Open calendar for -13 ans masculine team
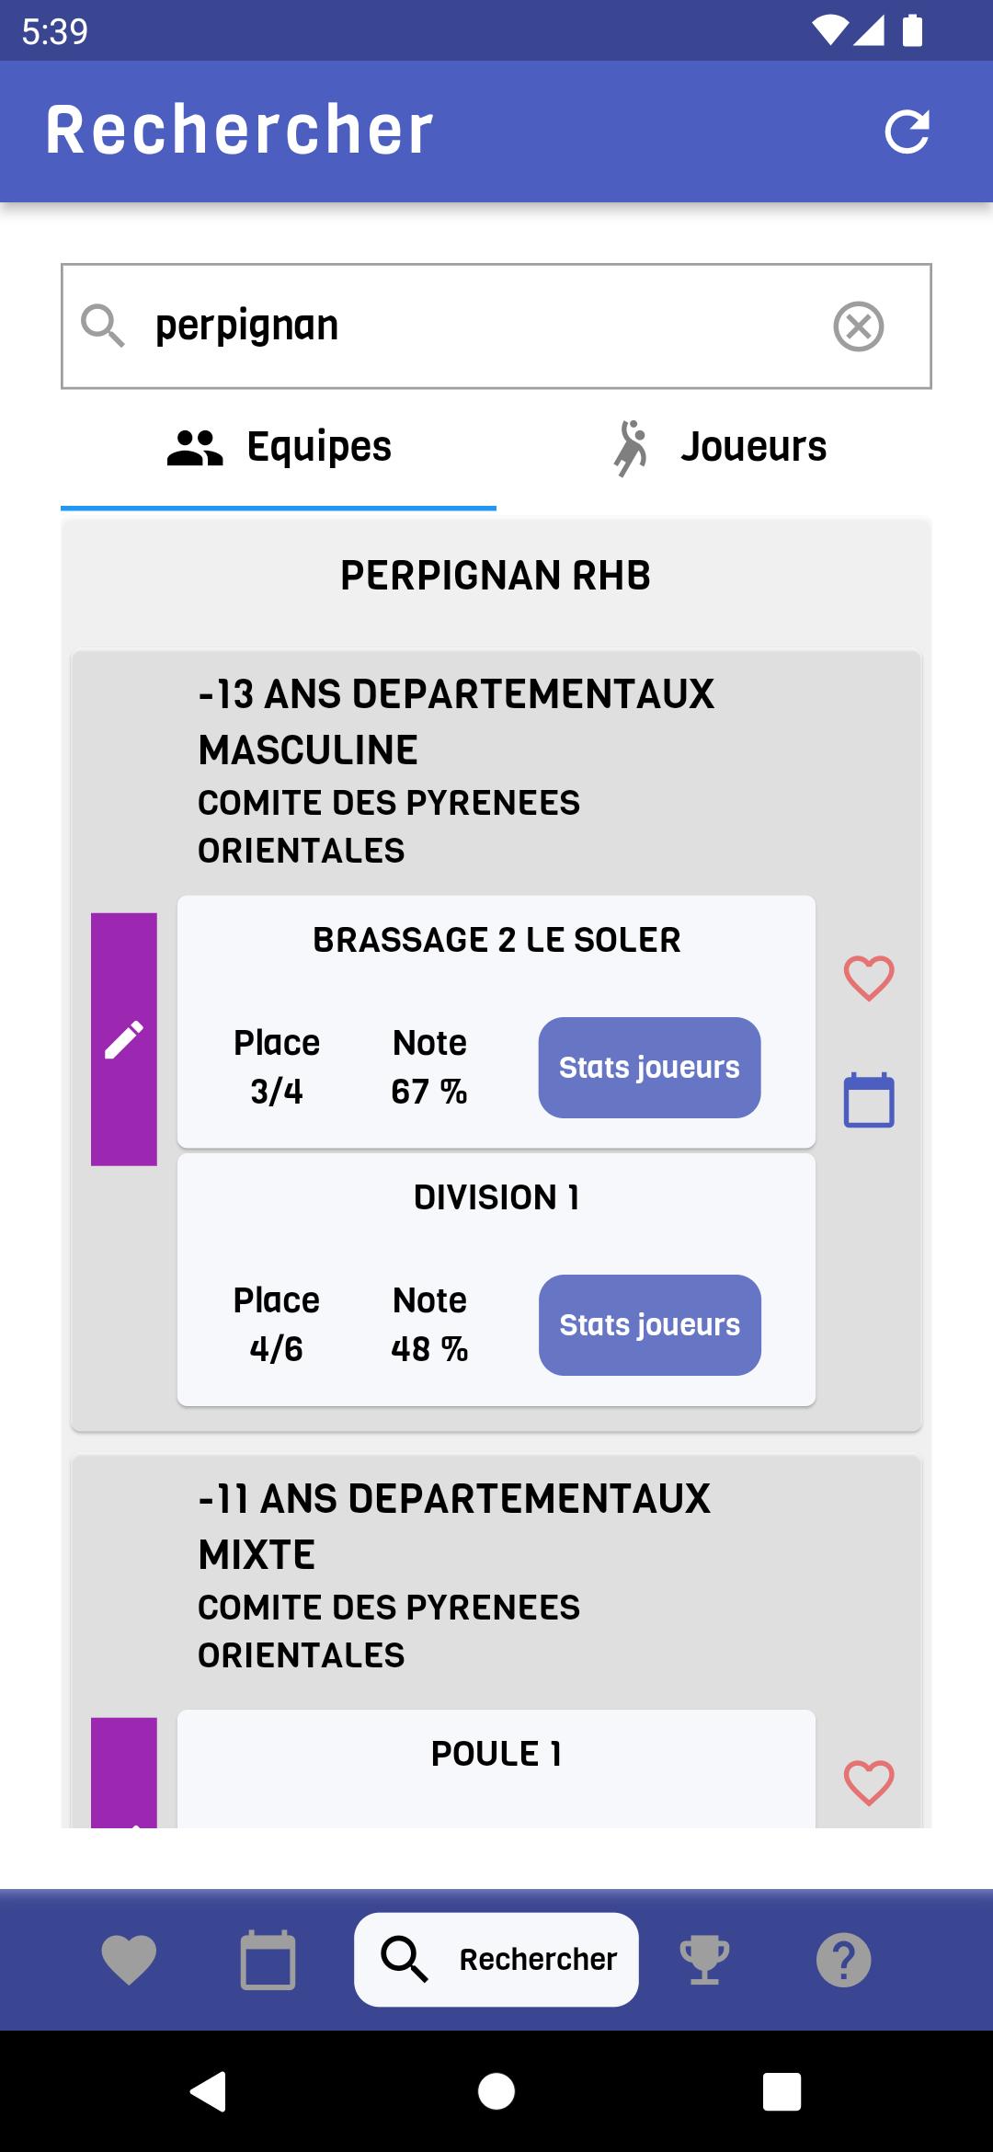This screenshot has width=993, height=2152. click(869, 1100)
